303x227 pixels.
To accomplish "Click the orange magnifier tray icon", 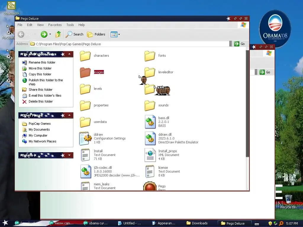I will coord(281,223).
